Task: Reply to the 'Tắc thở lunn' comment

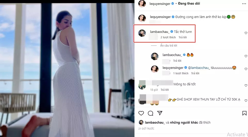Action: pos(182,37)
